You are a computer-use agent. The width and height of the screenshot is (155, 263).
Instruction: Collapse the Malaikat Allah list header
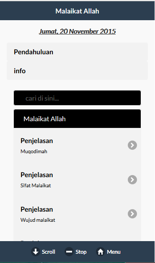click(77, 119)
